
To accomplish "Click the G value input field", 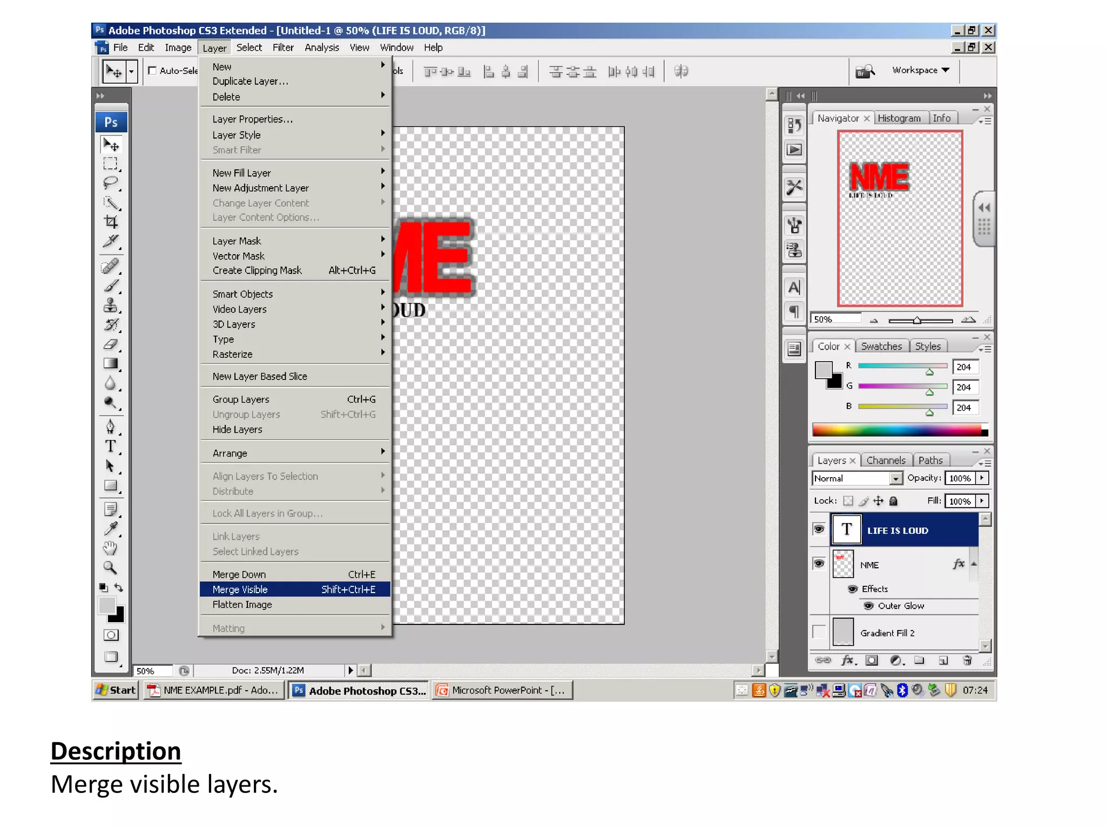I will tap(966, 387).
